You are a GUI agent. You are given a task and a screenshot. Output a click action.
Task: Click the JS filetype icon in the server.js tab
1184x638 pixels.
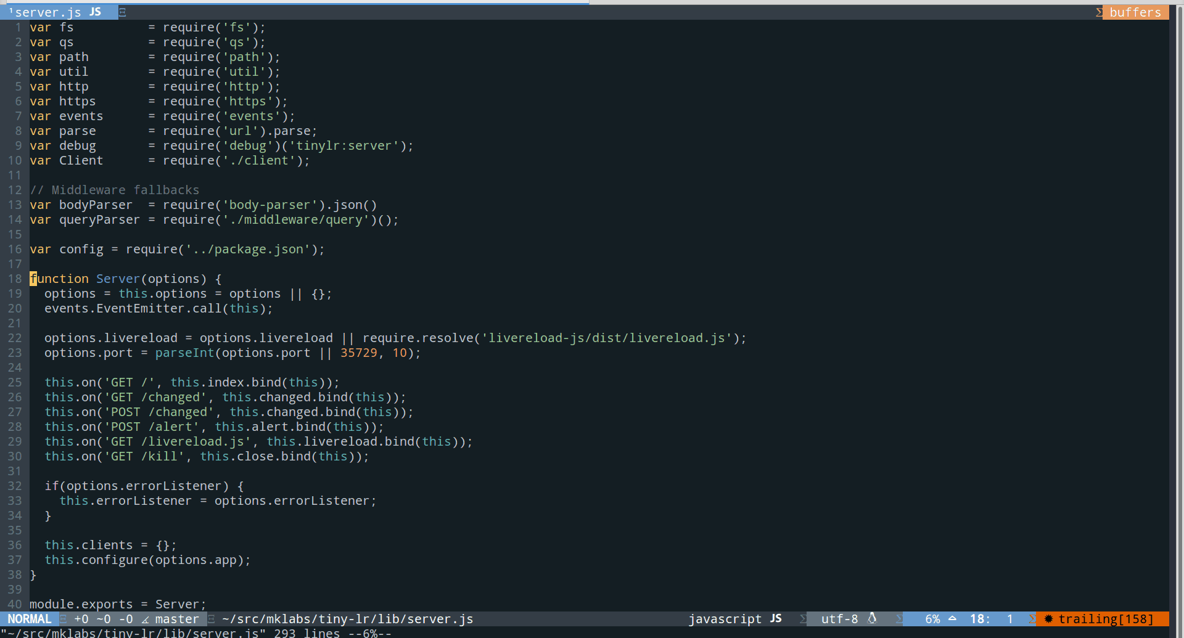tap(95, 12)
